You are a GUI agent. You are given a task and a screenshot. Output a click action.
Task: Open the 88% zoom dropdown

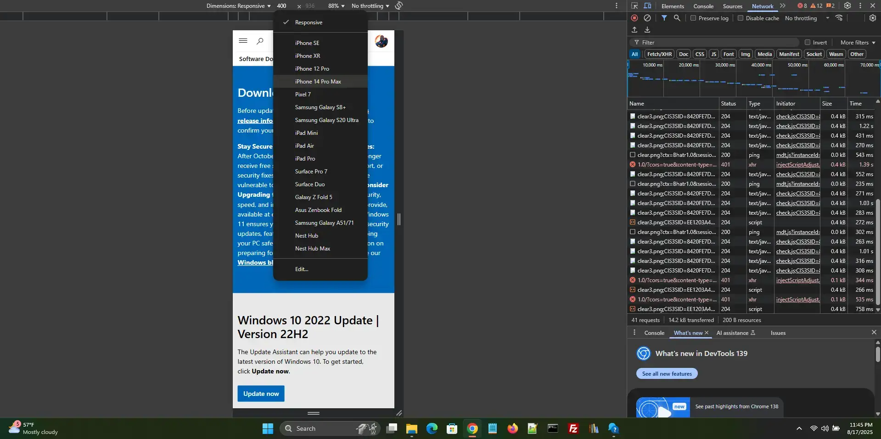point(336,6)
